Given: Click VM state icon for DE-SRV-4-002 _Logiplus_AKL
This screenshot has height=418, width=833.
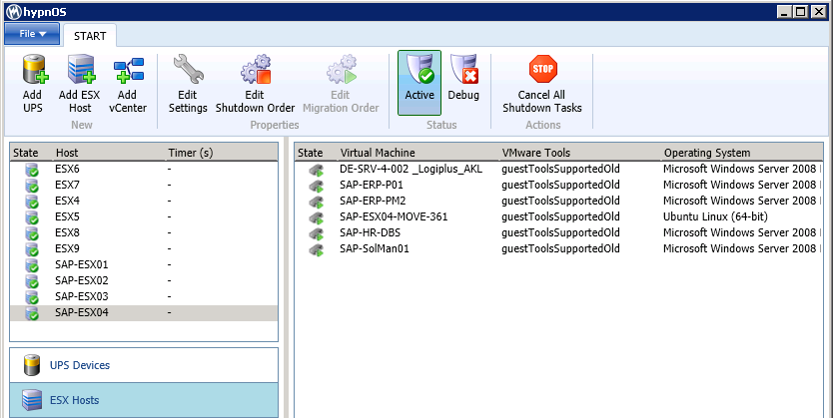Looking at the screenshot, I should pos(317,171).
